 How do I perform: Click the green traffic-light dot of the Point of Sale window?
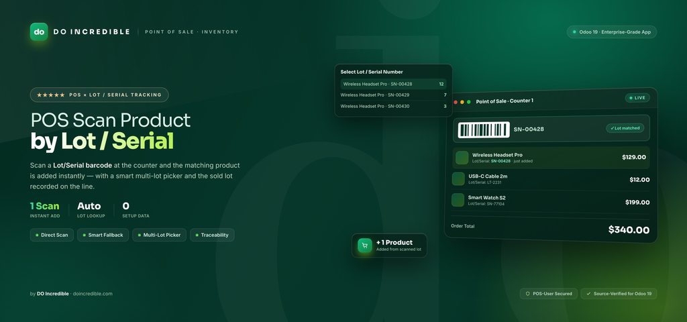[x=469, y=102]
